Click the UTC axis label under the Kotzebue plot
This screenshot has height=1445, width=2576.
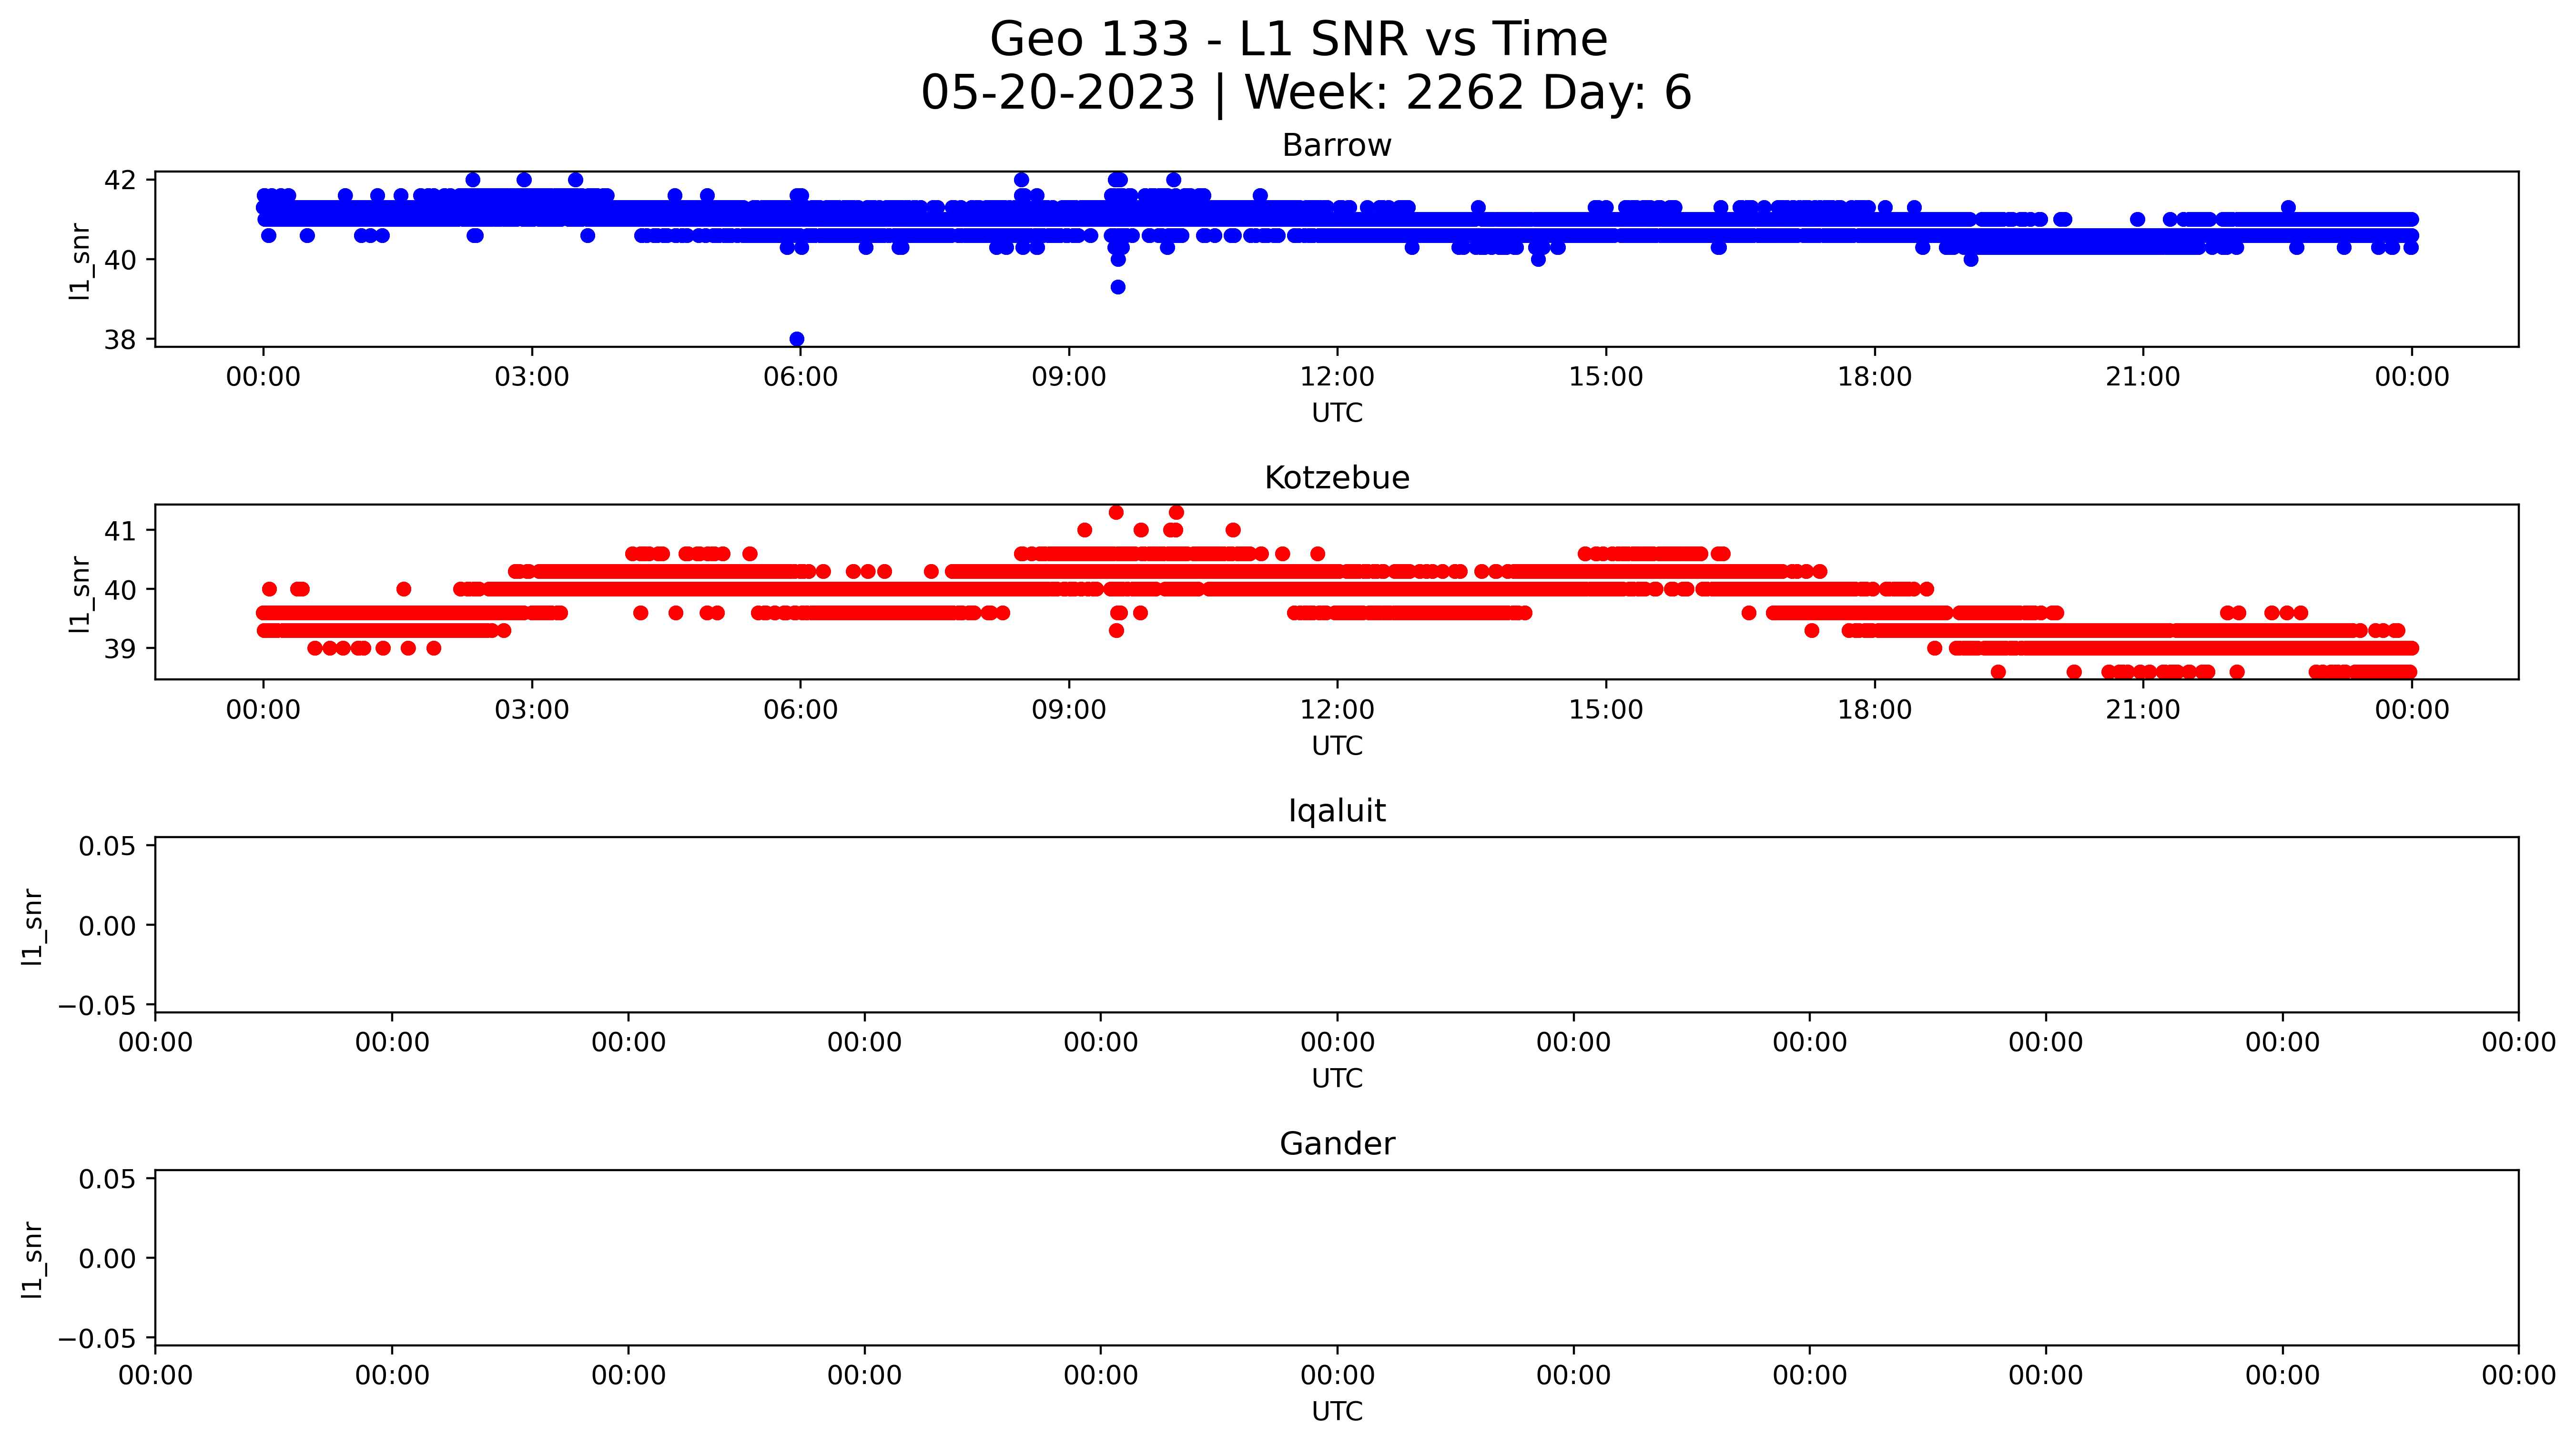[x=1337, y=746]
